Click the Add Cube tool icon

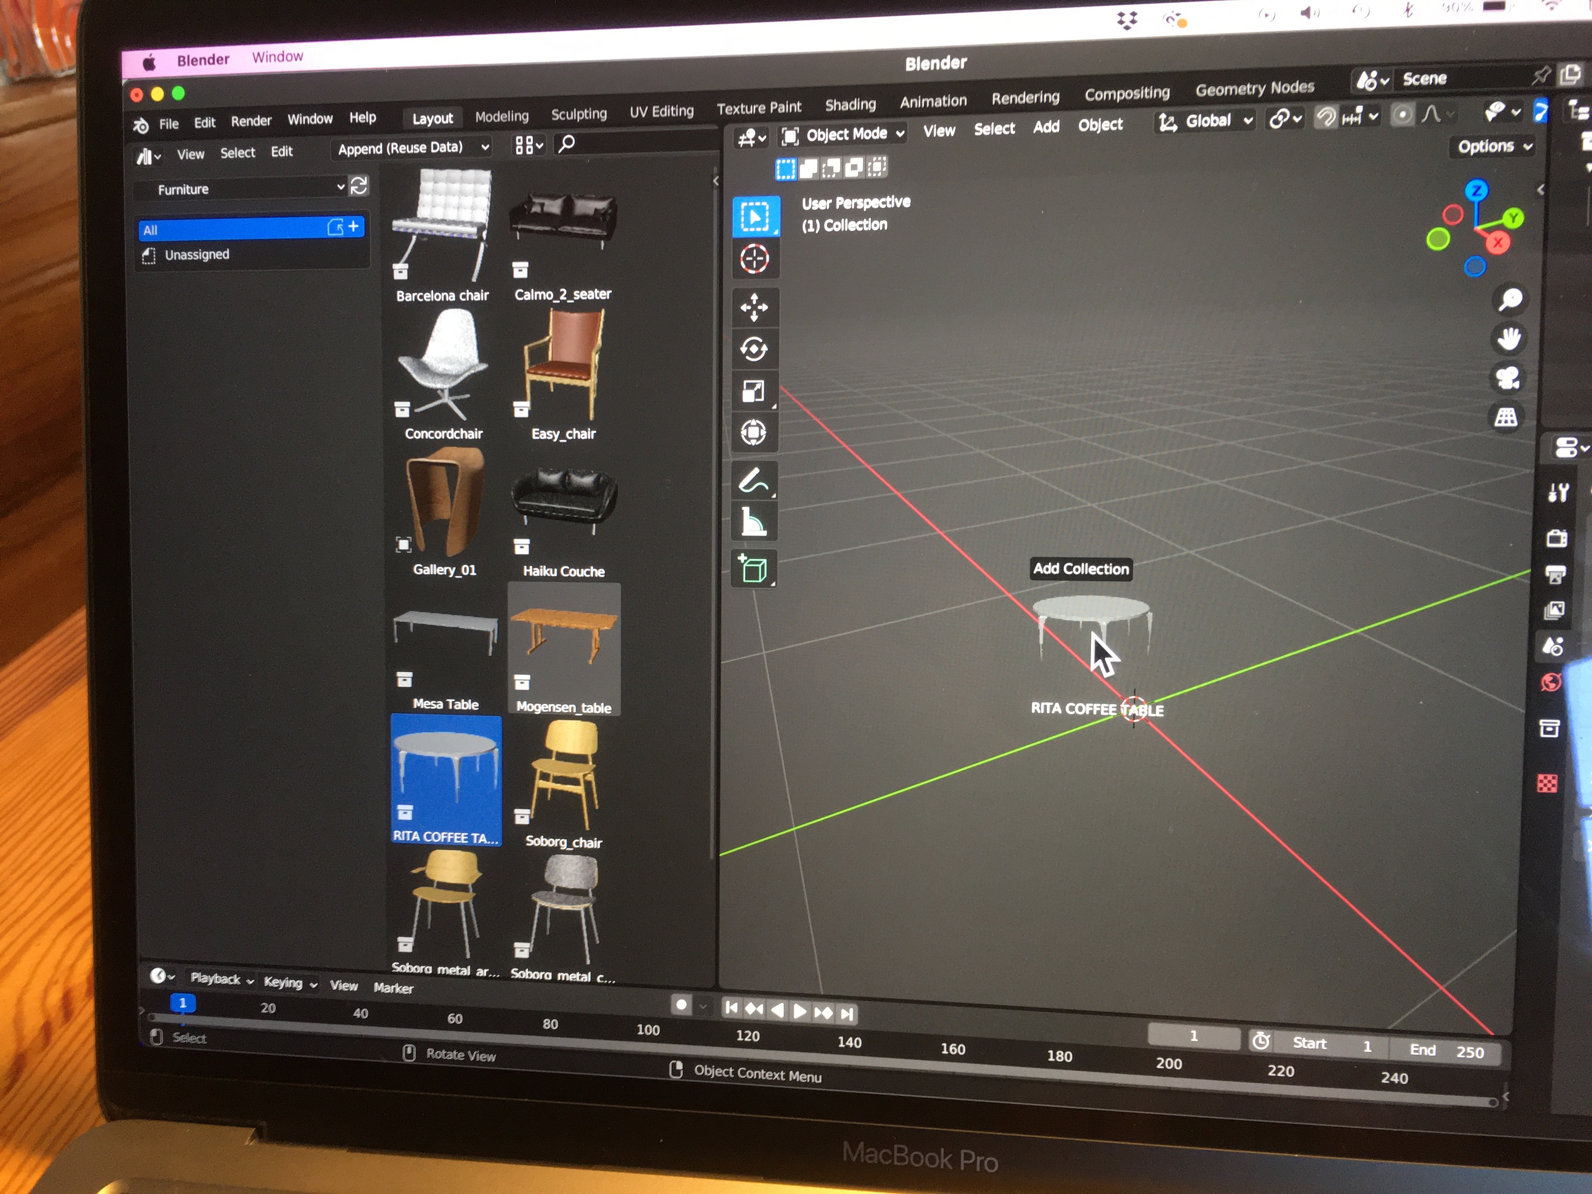[754, 569]
